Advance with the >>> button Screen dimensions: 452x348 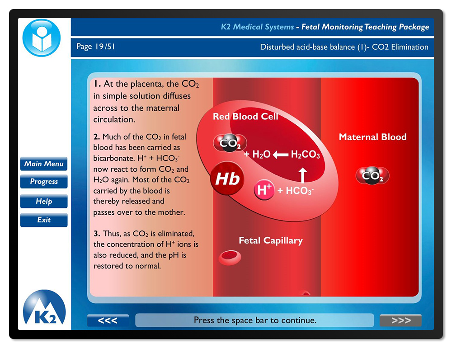(400, 320)
